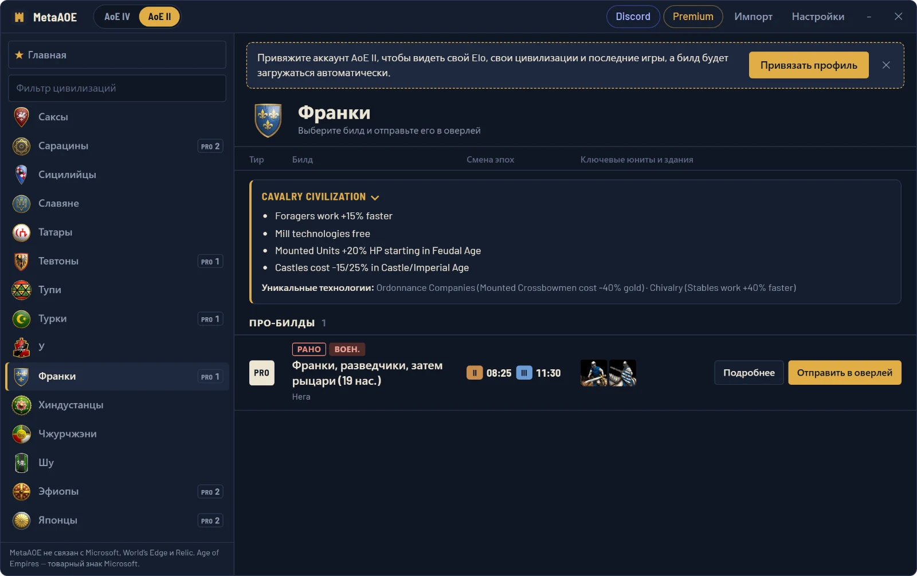The image size is (917, 576).
Task: Select the Saracens (Сарацины) emblem icon
Action: [22, 146]
